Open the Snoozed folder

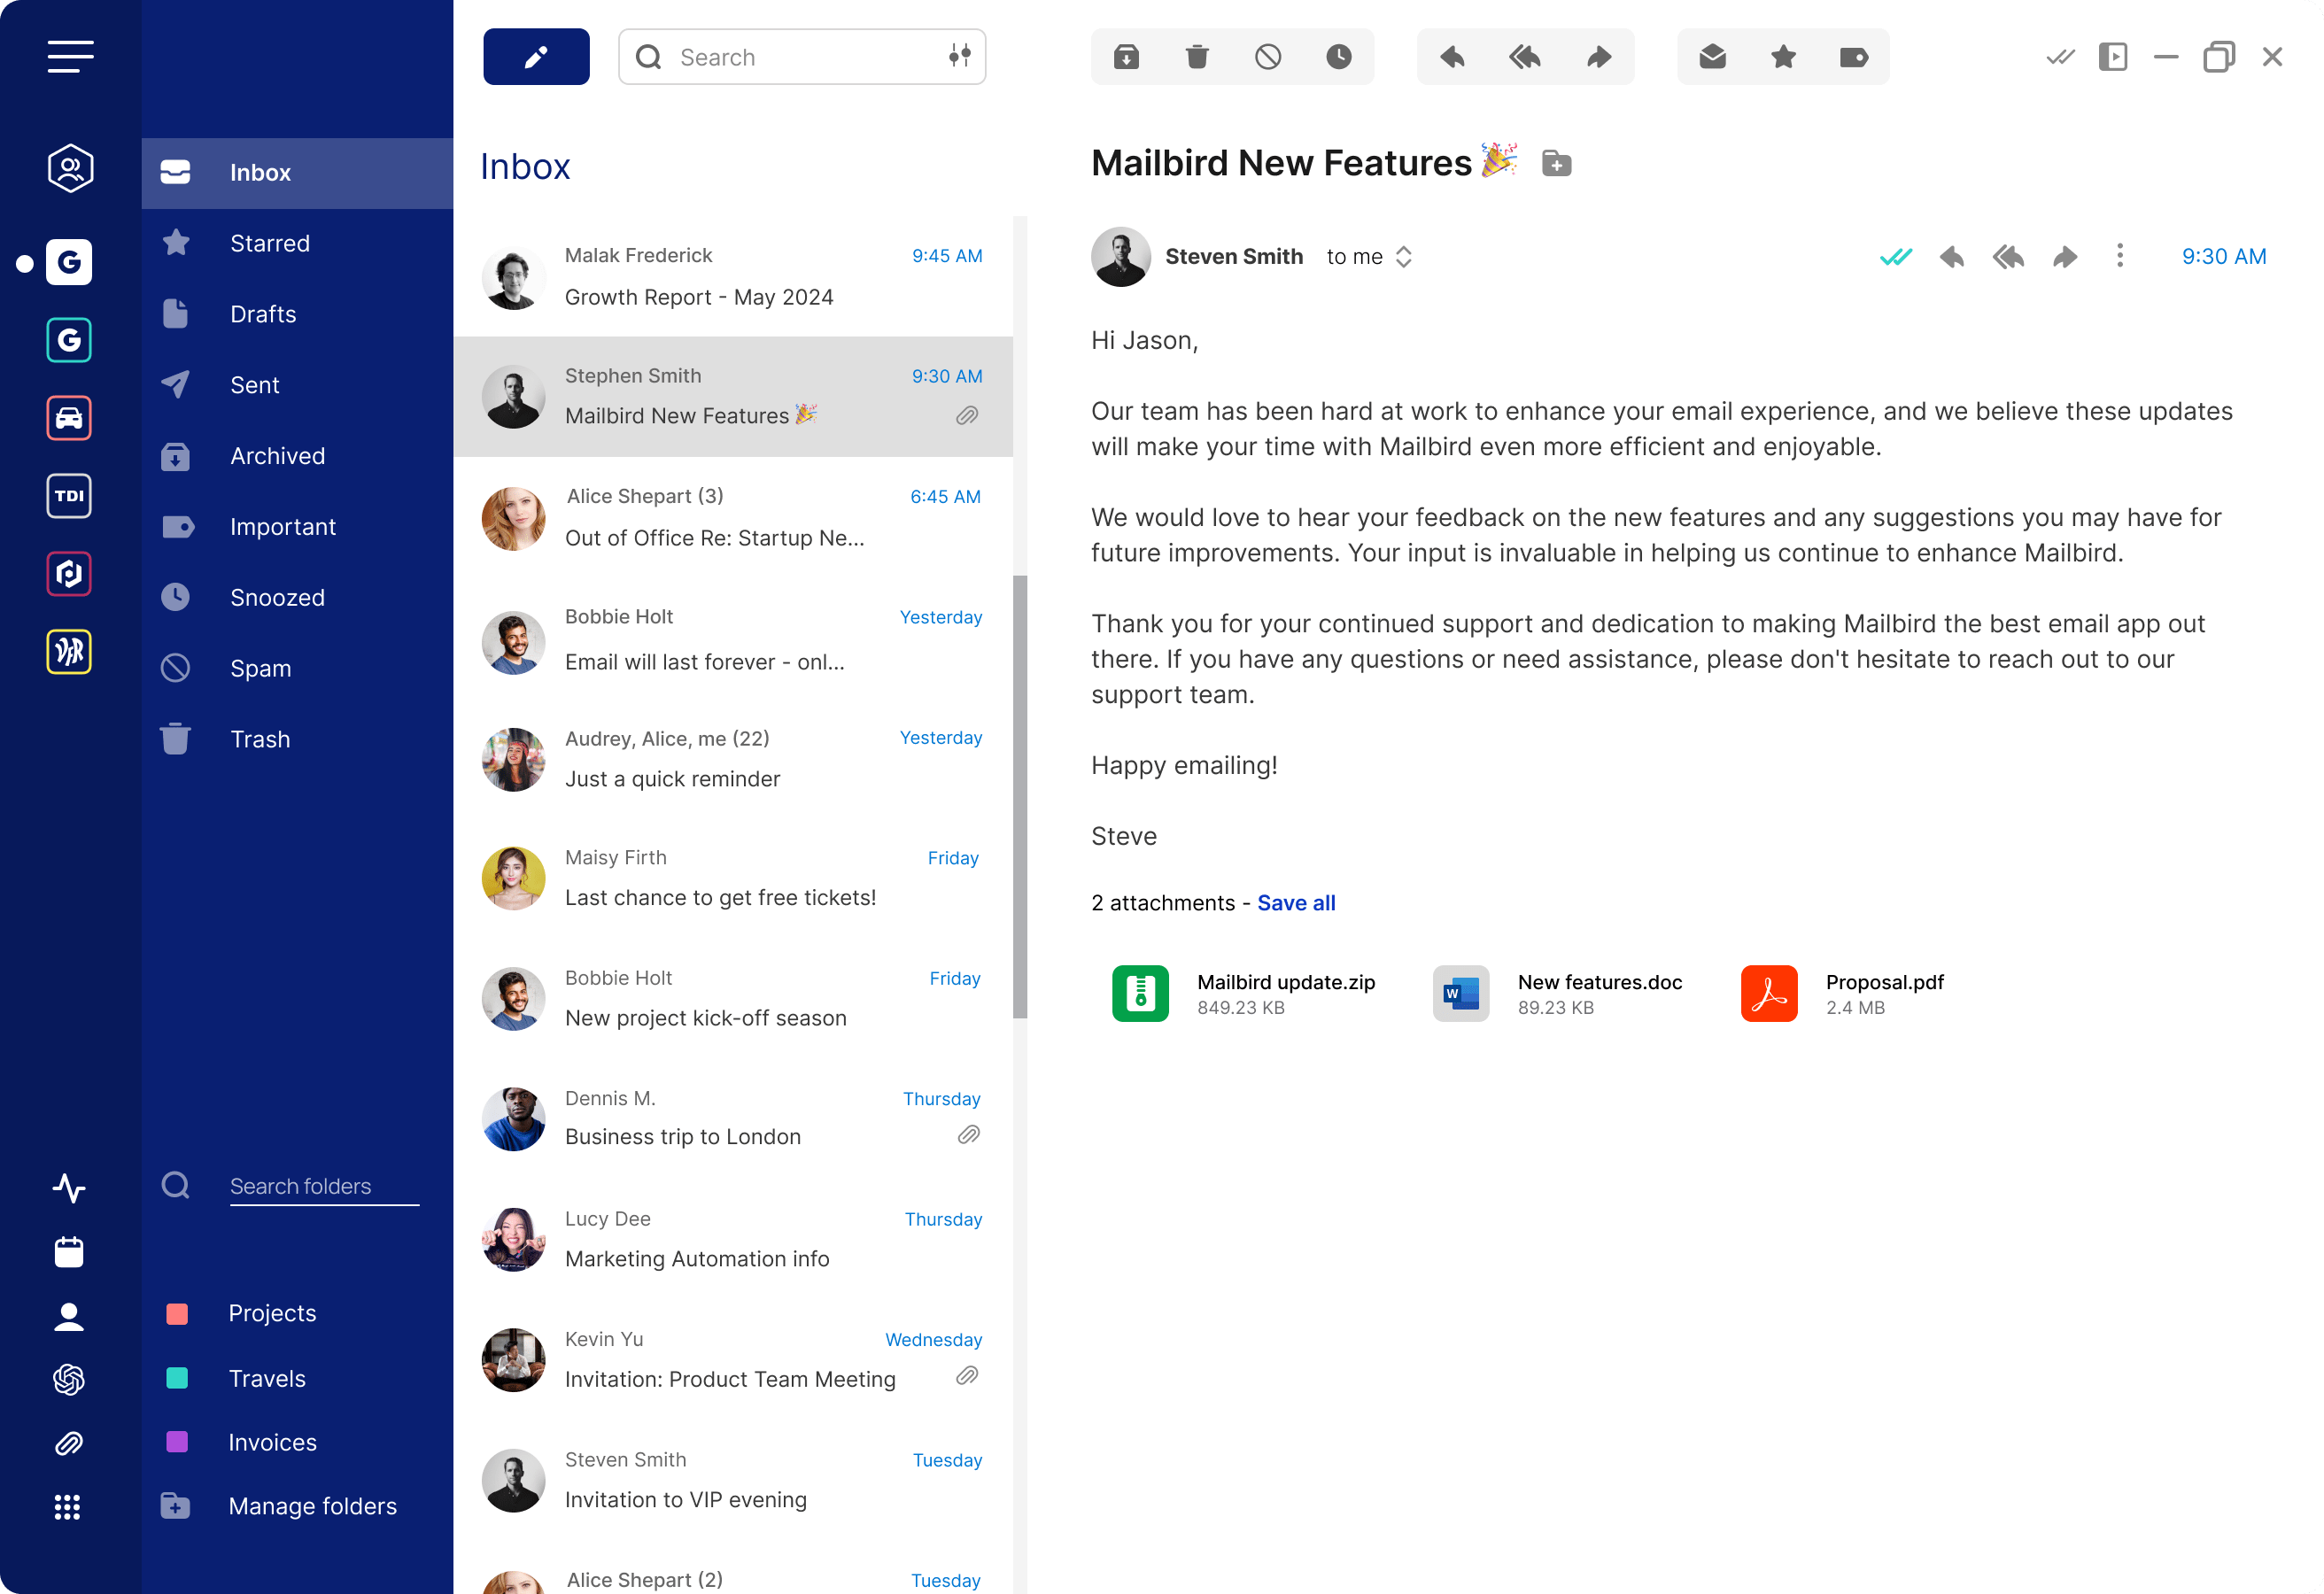pyautogui.click(x=297, y=598)
